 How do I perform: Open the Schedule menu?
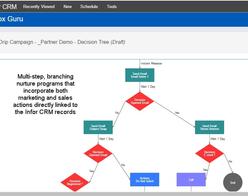89,7
